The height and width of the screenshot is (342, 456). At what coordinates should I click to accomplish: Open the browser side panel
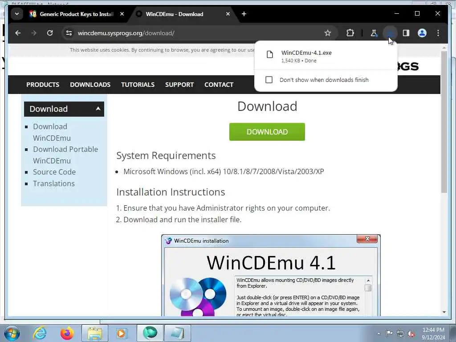click(406, 33)
